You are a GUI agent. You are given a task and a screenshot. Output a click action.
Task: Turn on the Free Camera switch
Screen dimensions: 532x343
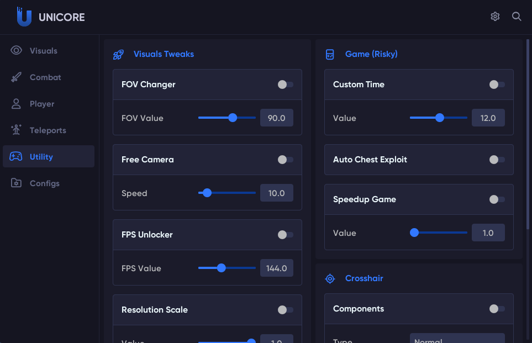[x=285, y=160]
